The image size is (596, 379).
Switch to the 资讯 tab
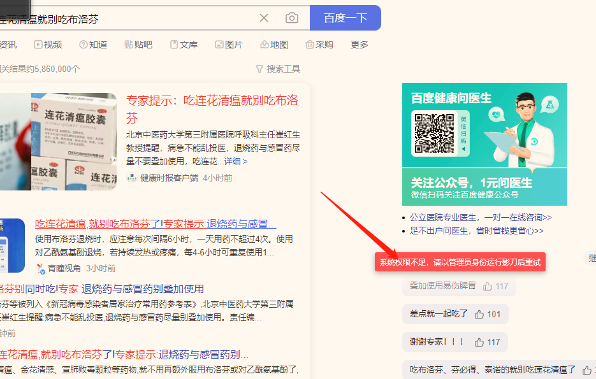click(x=8, y=45)
